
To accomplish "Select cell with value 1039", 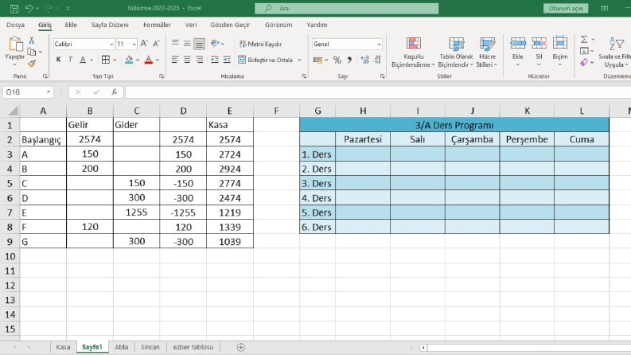I will coord(230,241).
